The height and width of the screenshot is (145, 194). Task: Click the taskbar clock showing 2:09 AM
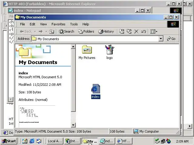(x=182, y=141)
